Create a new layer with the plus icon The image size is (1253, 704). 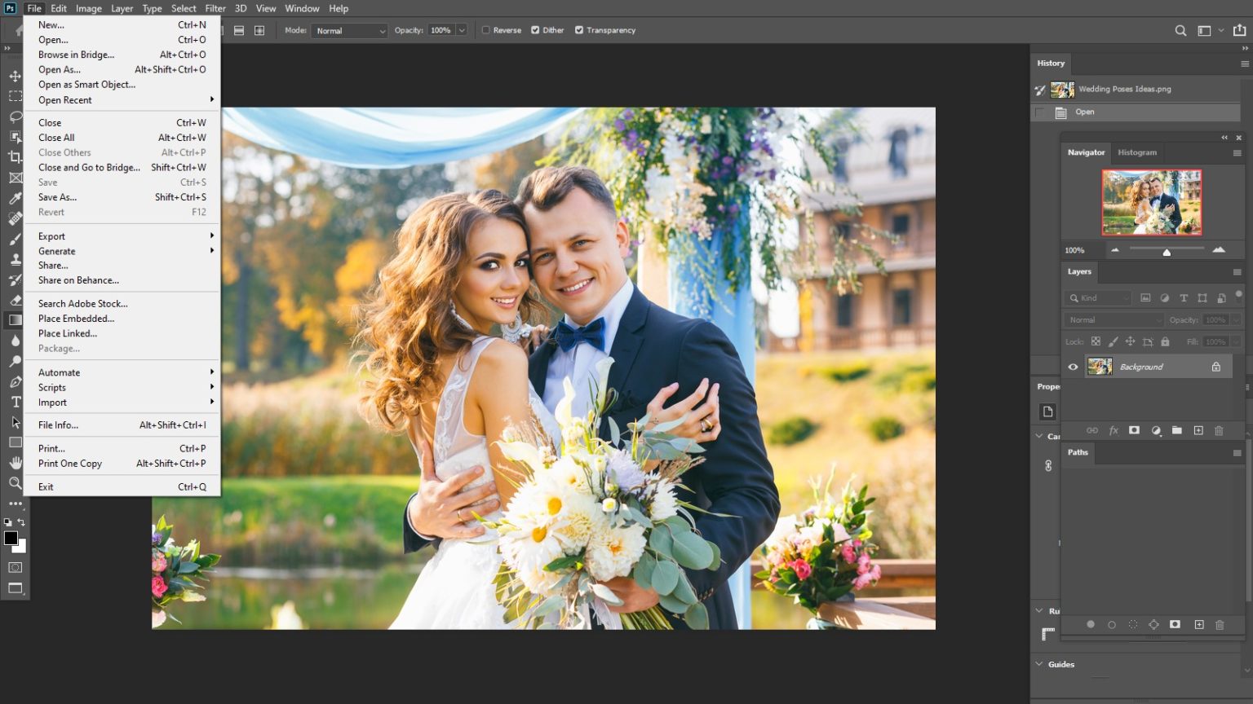coord(1199,430)
